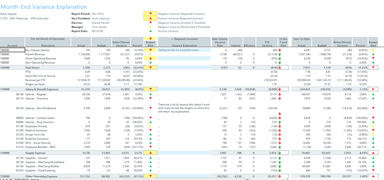Open the Instructions sheet tab
Image resolution: width=384 pixels, height=180 pixels.
(21, 179)
